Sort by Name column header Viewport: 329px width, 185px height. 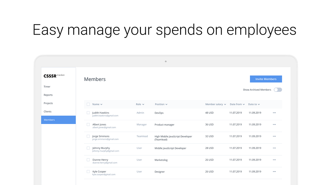[x=97, y=104]
